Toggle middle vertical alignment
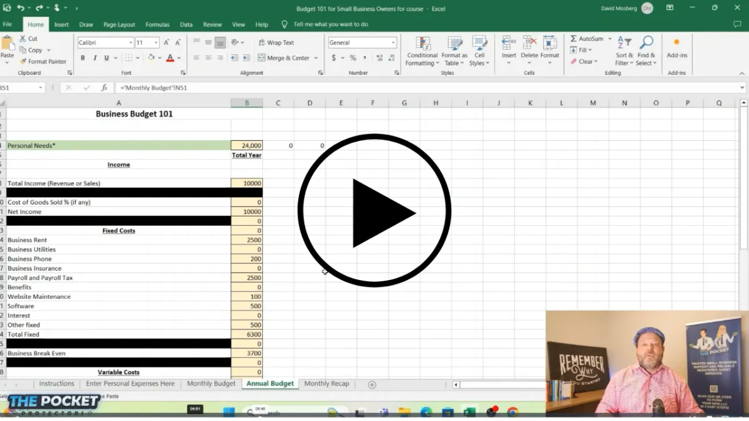The height and width of the screenshot is (421, 749). pos(208,42)
